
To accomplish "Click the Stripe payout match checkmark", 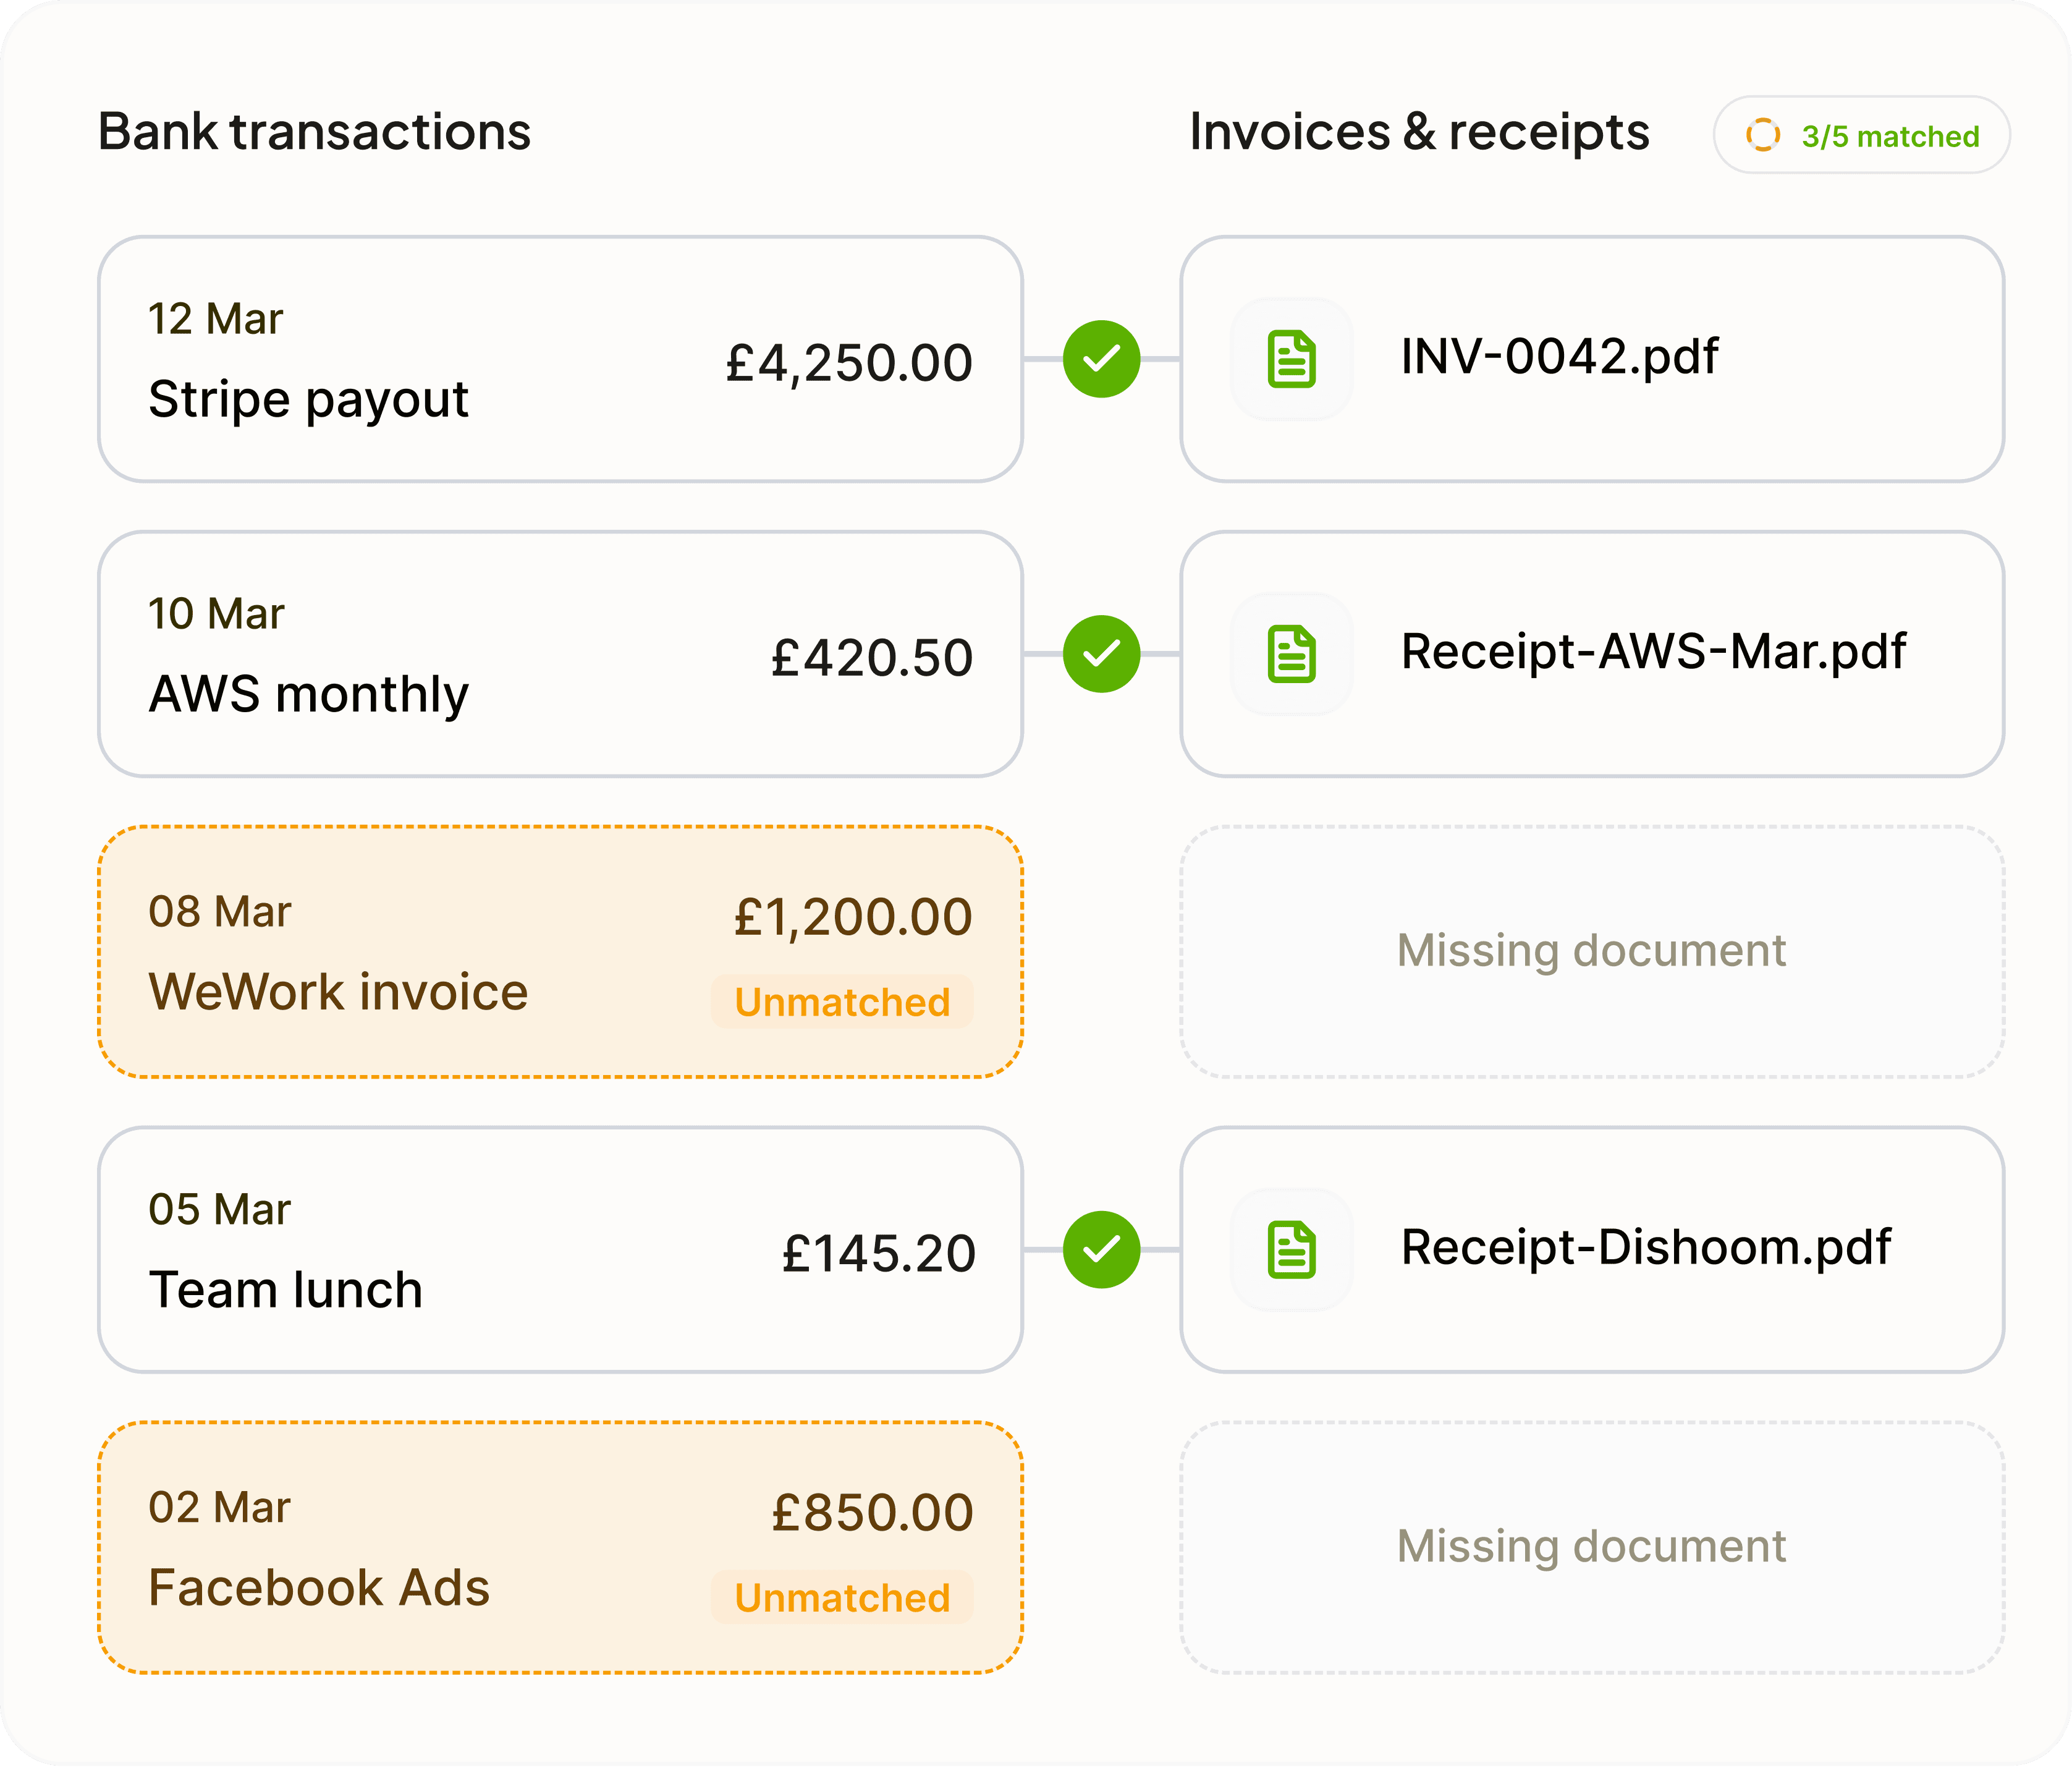I will (1101, 359).
